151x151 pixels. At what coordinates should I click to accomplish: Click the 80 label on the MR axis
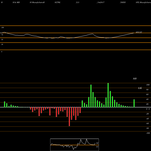tap(147, 90)
